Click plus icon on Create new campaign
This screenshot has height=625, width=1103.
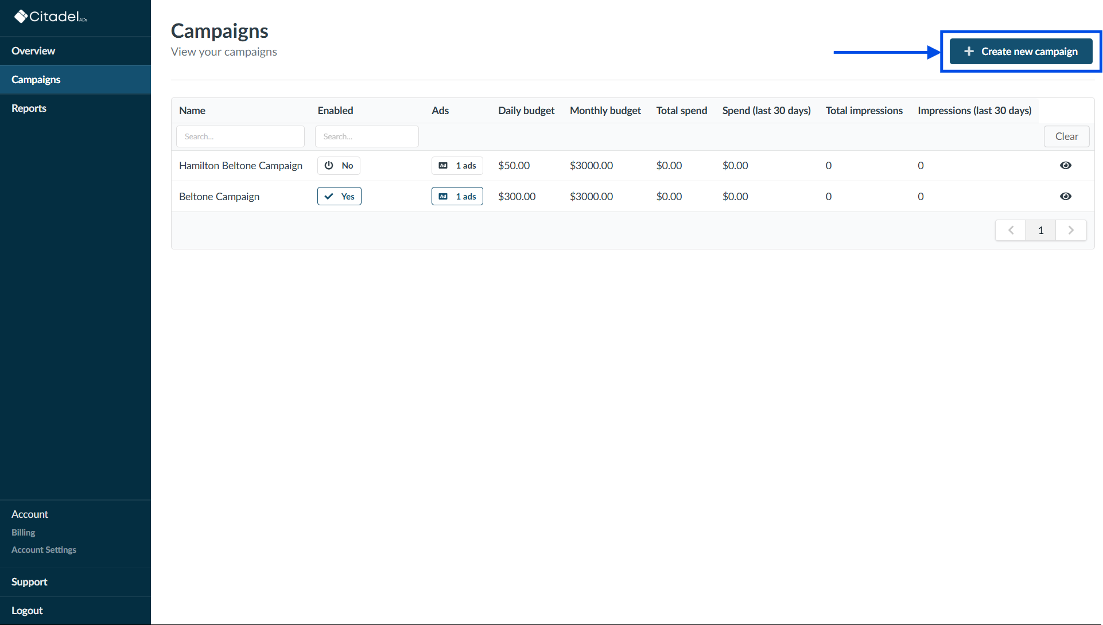tap(969, 52)
